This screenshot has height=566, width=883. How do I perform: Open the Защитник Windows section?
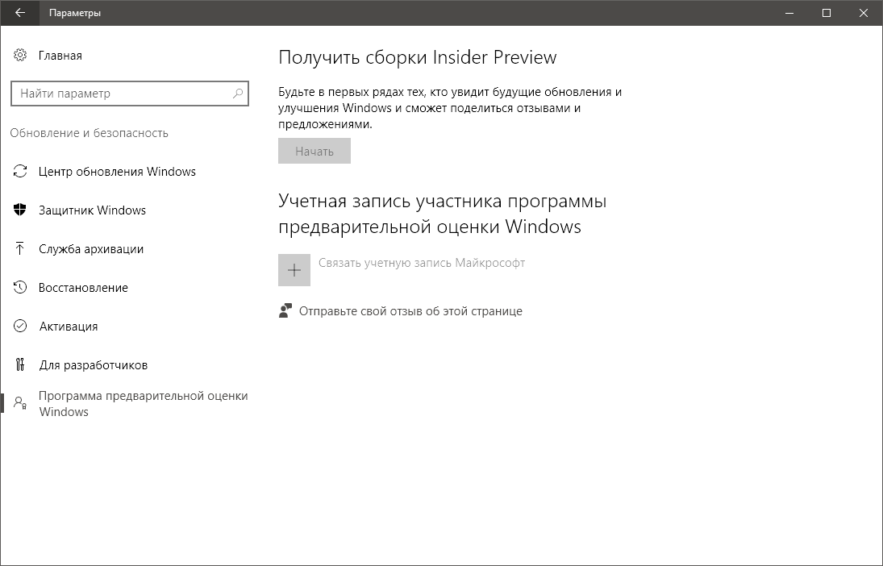93,210
